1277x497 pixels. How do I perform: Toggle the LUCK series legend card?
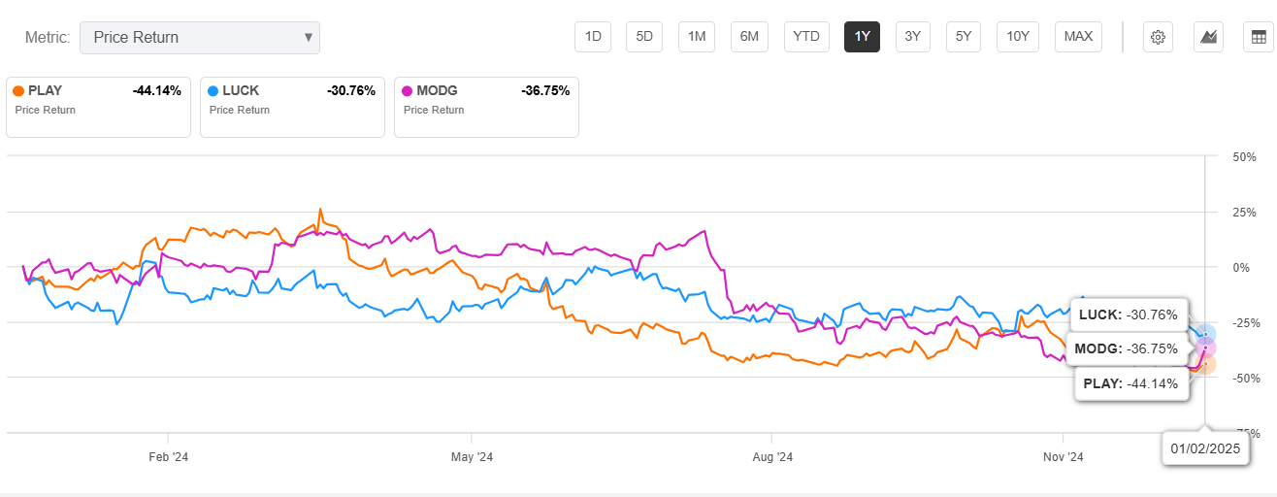coord(292,107)
